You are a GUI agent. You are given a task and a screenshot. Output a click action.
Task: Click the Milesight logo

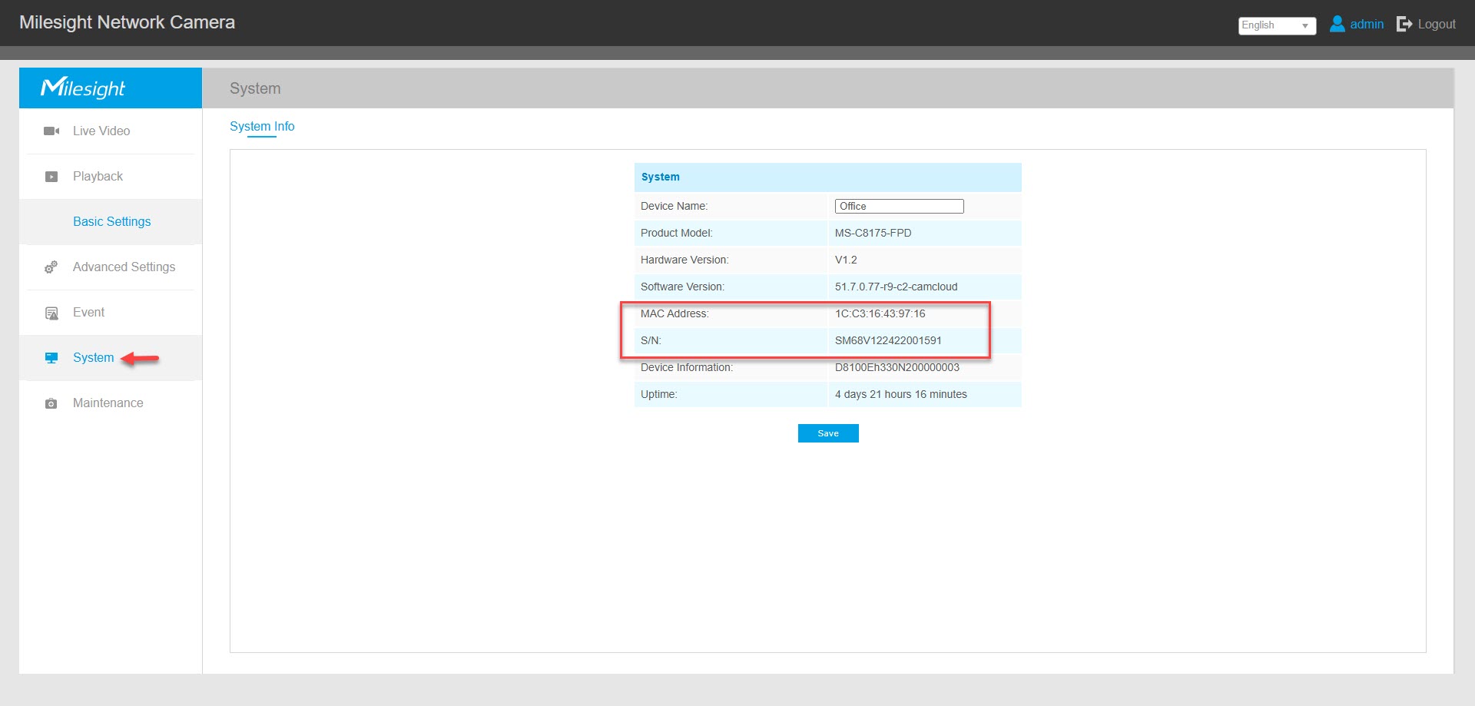click(x=83, y=88)
